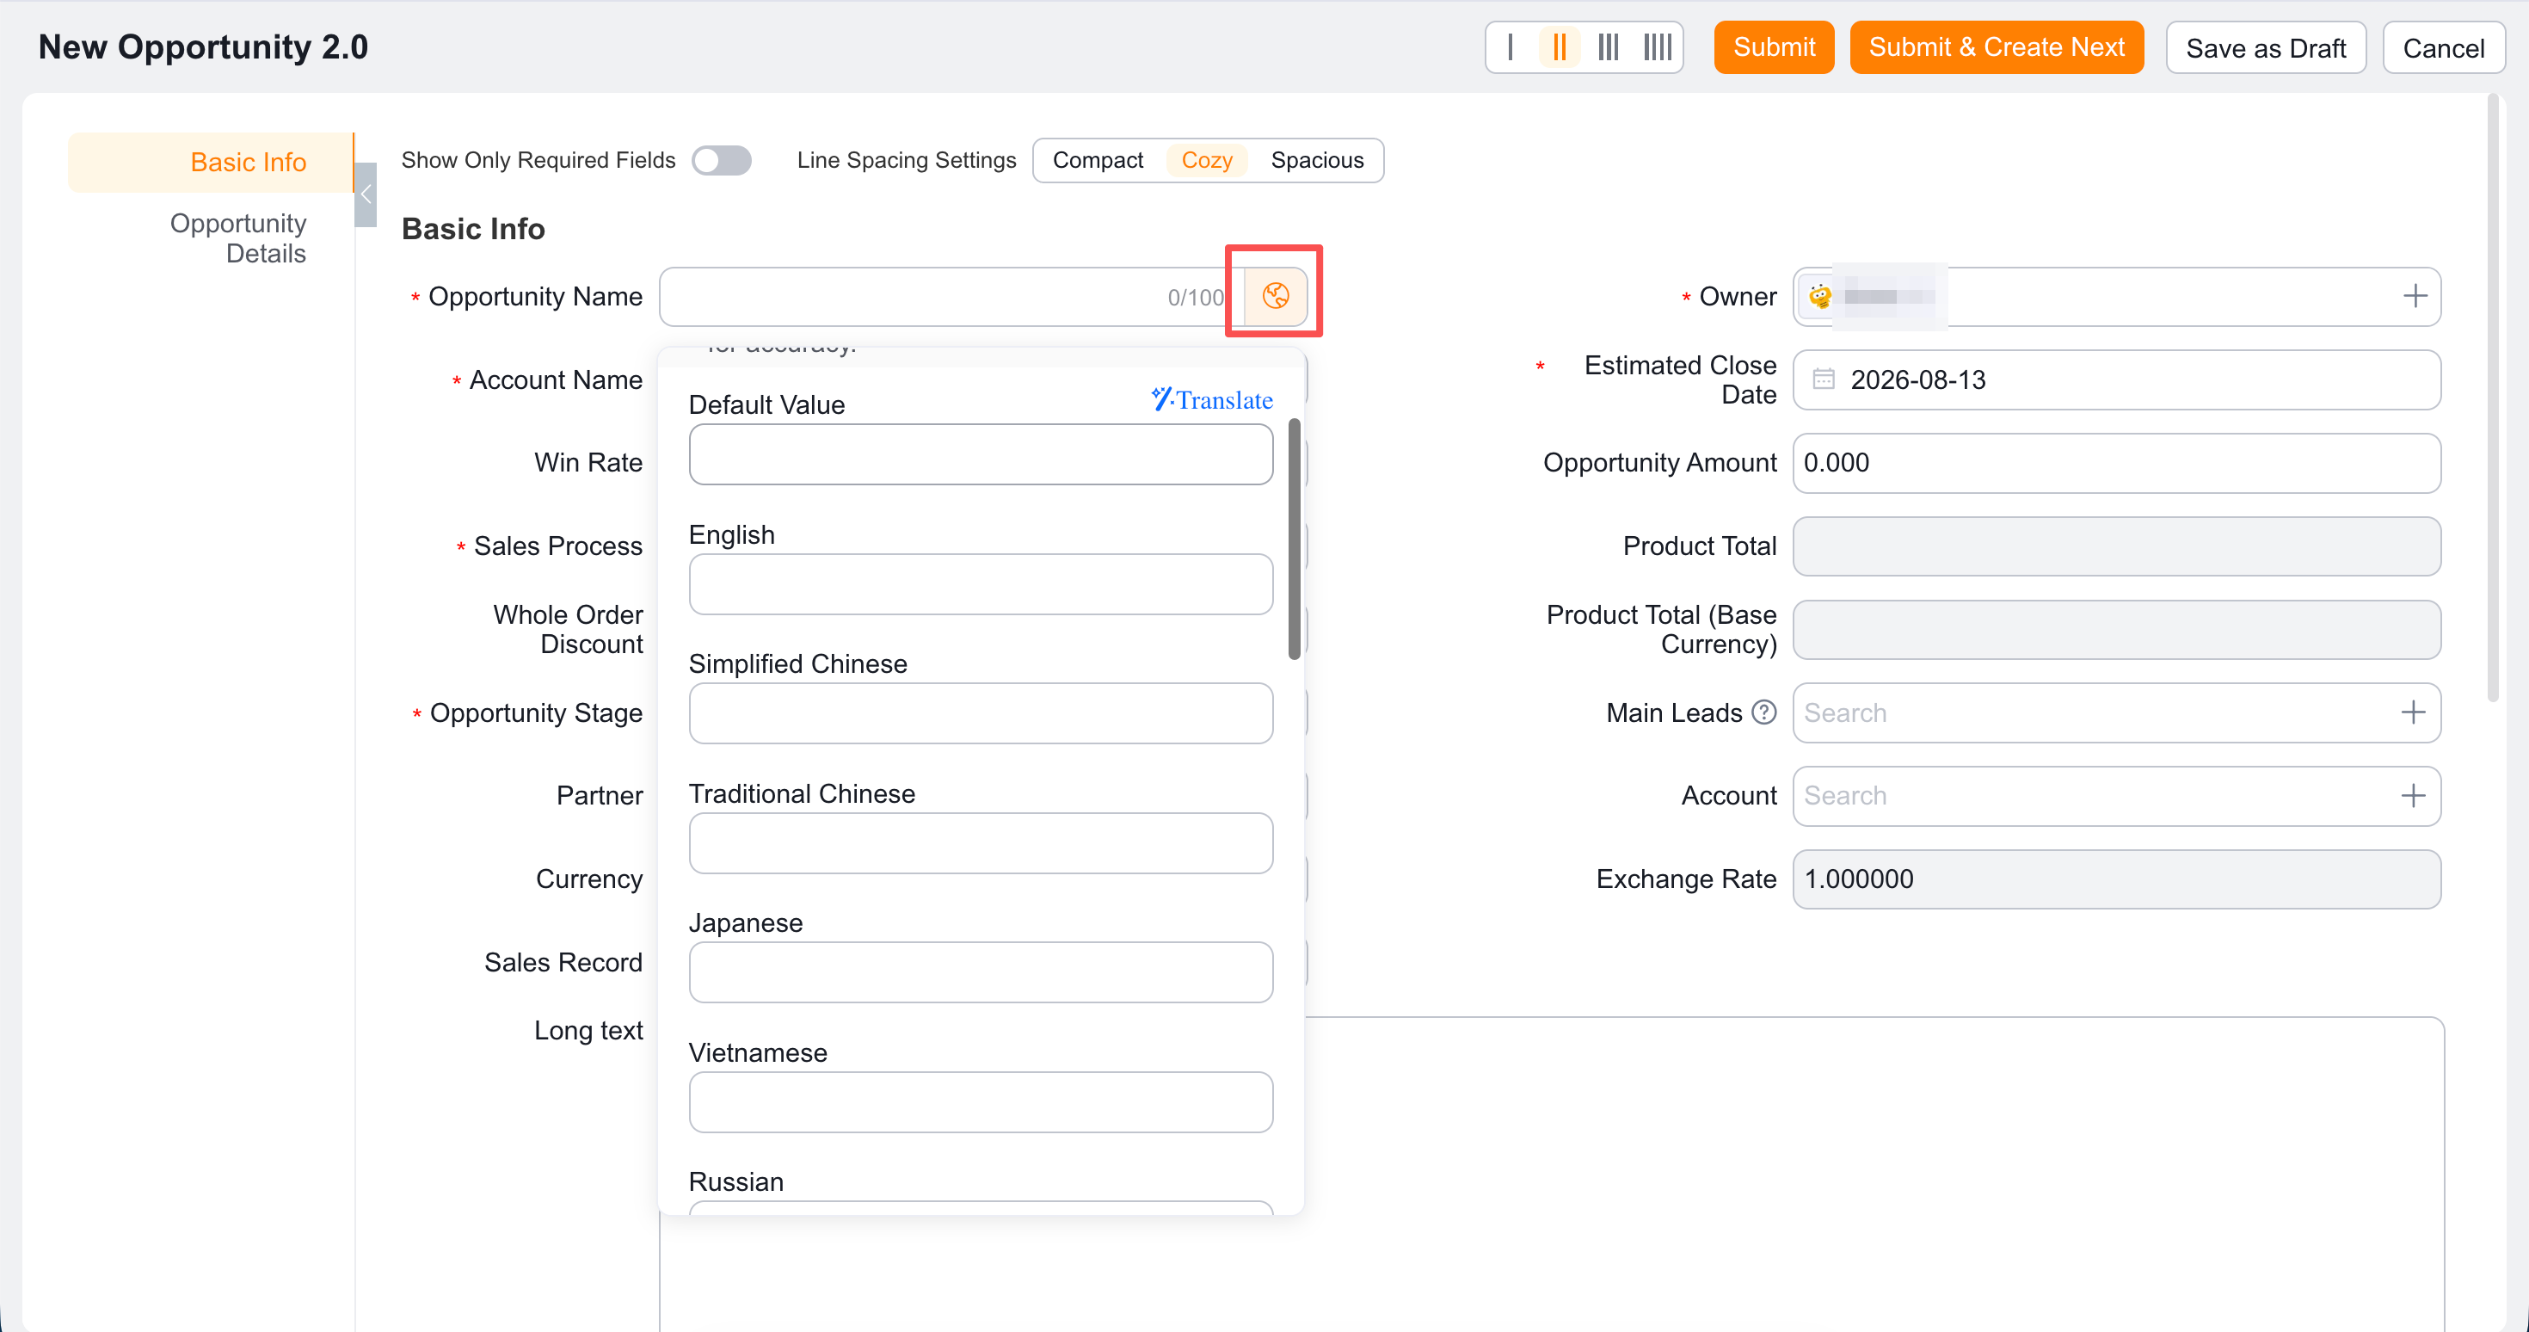This screenshot has height=1332, width=2529.
Task: Click the Simplified Chinese input box
Action: [x=981, y=713]
